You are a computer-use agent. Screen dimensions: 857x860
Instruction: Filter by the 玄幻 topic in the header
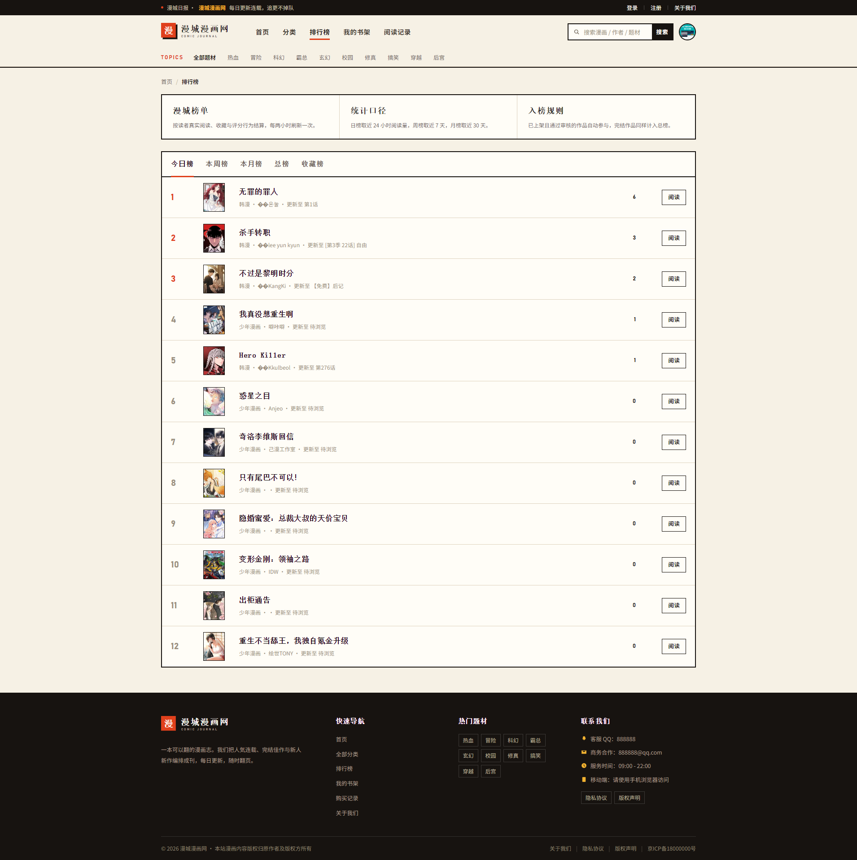coord(324,57)
